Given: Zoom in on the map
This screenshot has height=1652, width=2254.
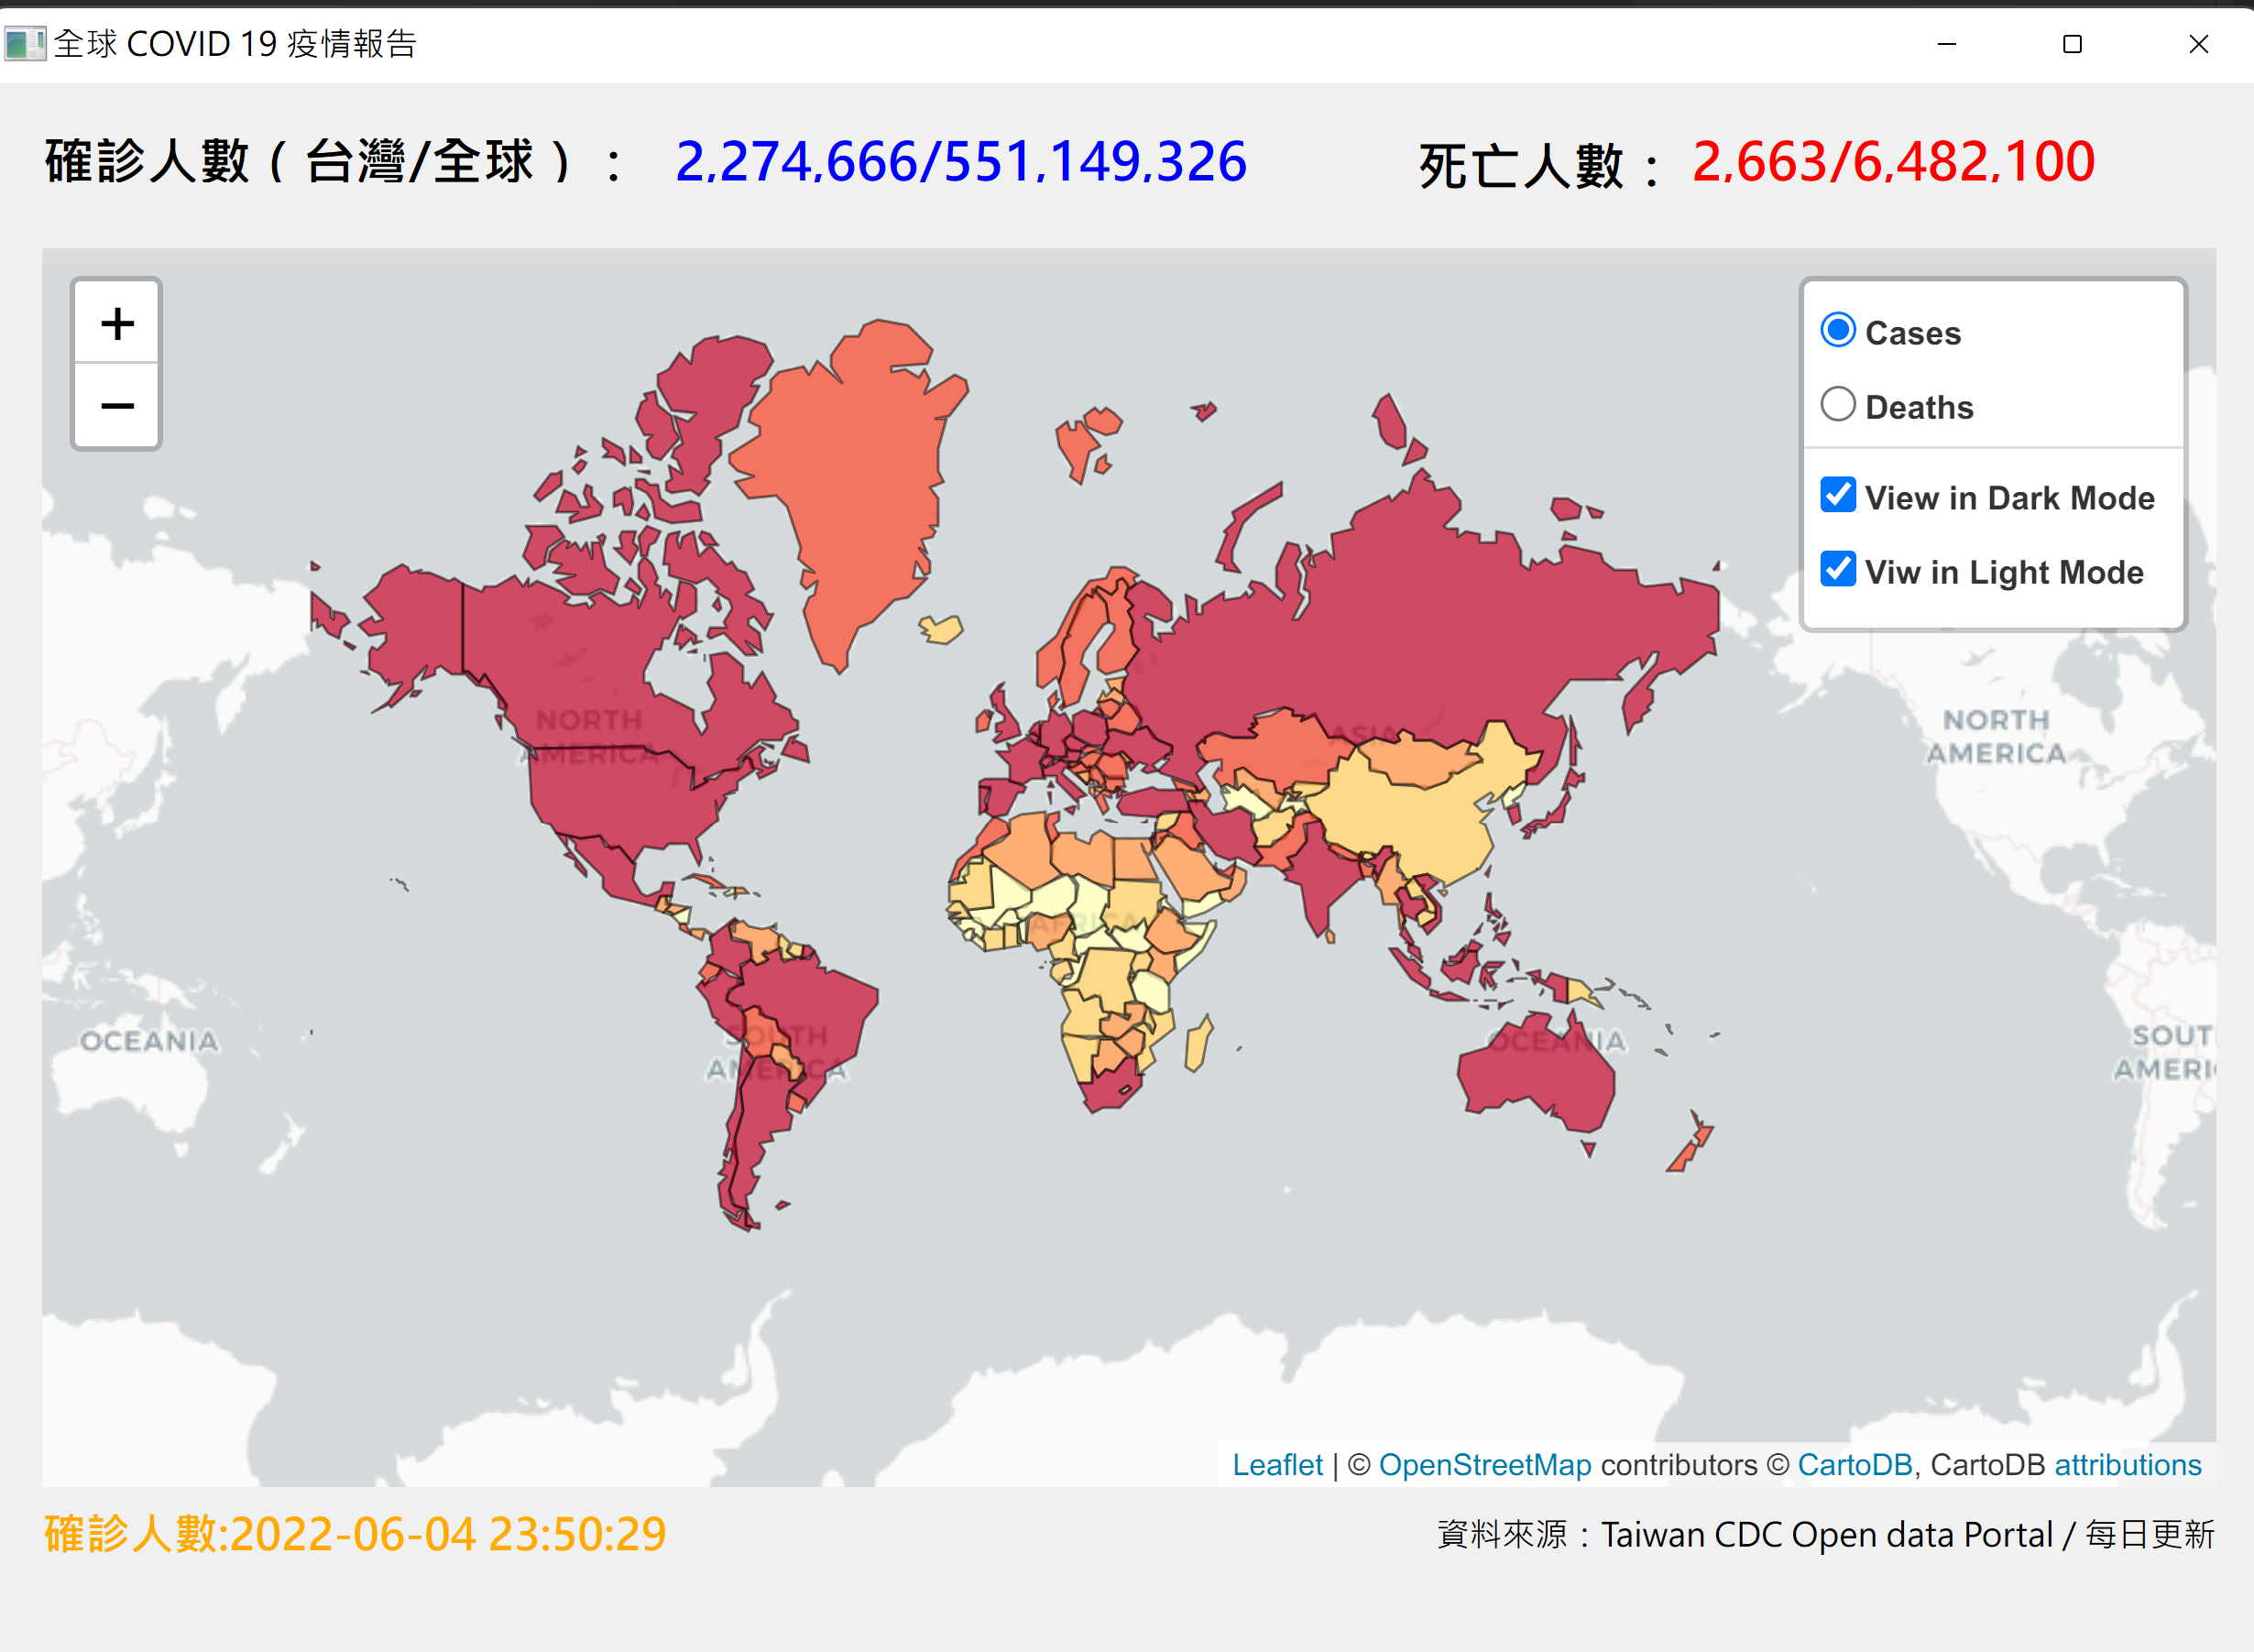Looking at the screenshot, I should coord(117,323).
